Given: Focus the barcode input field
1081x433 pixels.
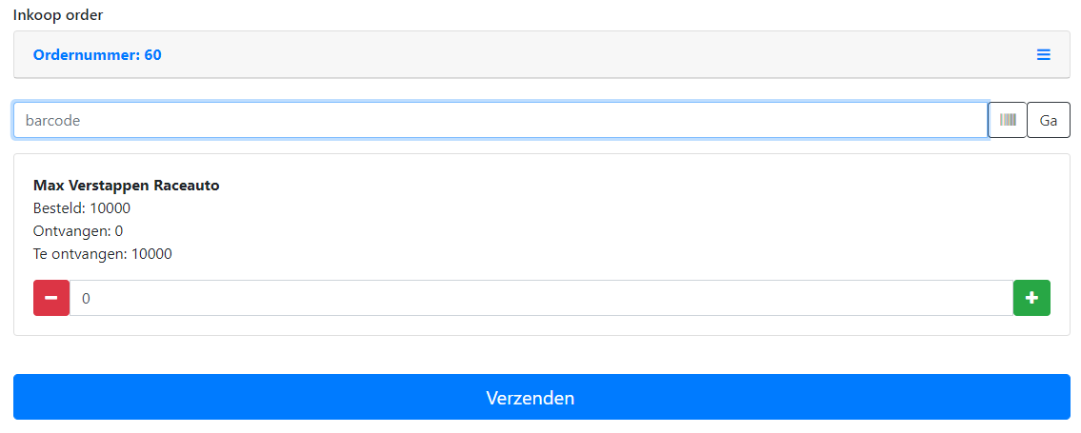Looking at the screenshot, I should click(500, 121).
